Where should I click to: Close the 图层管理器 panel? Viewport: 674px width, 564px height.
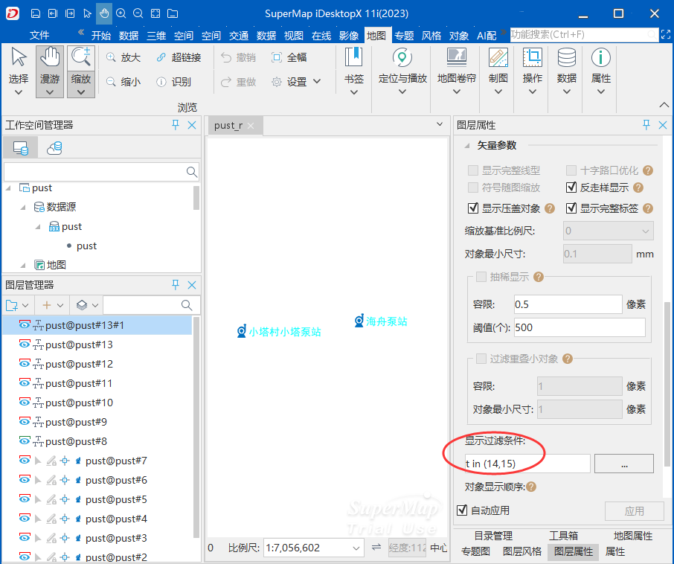coord(192,285)
